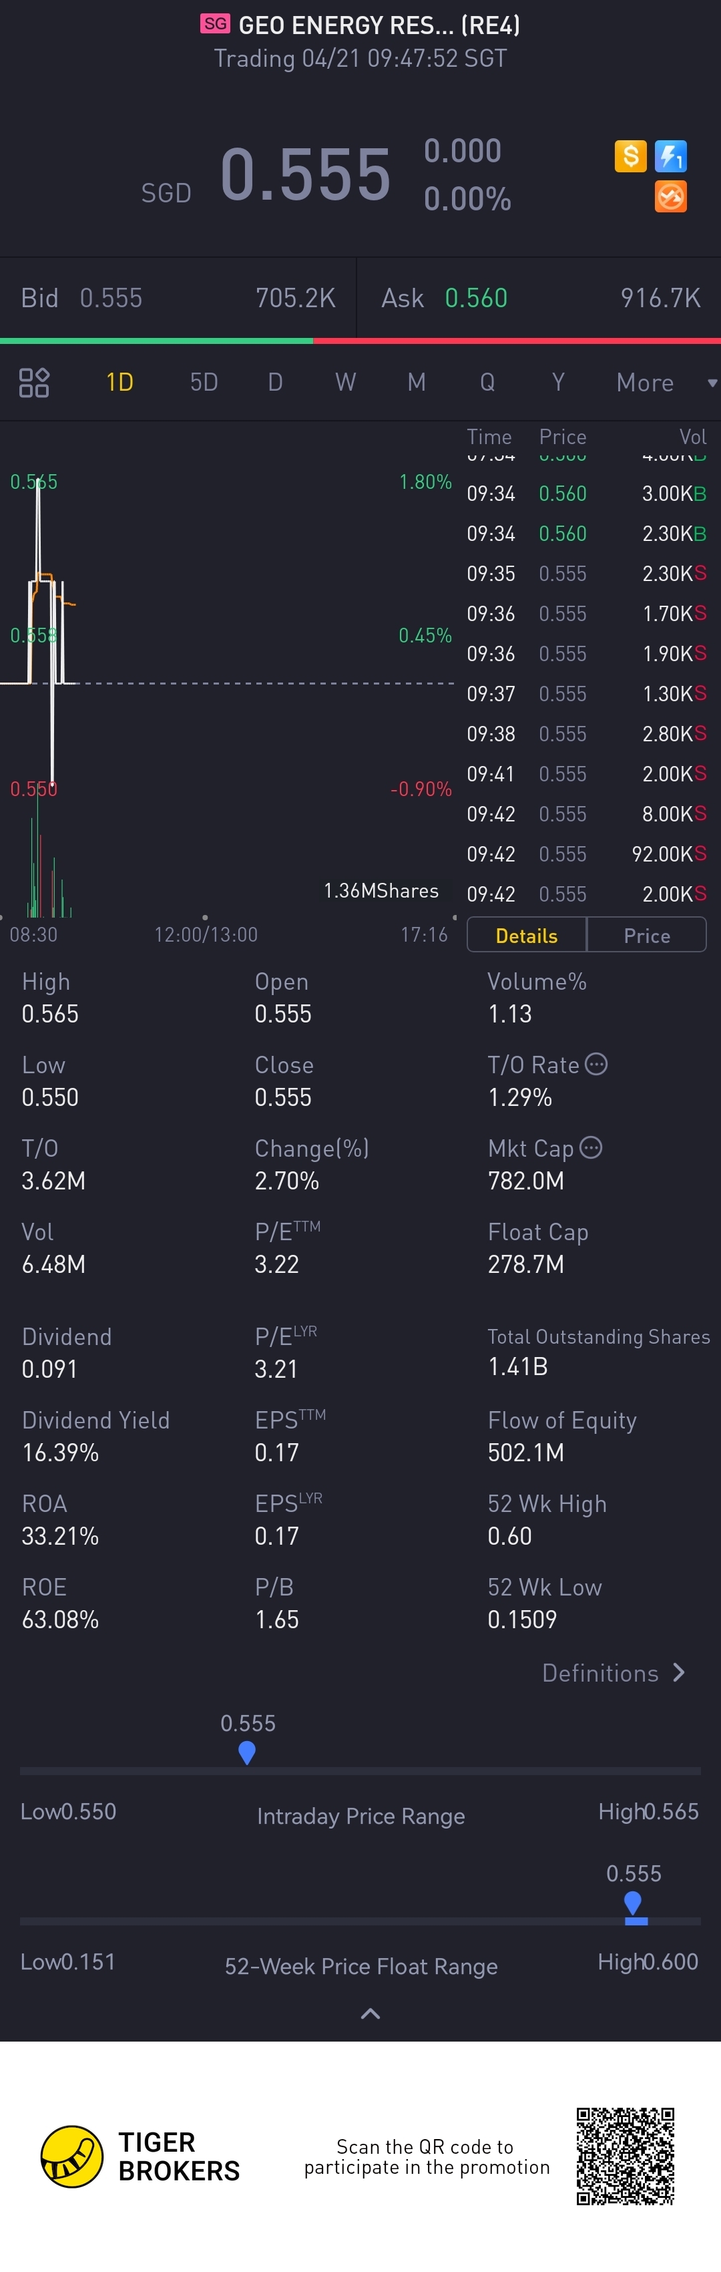Tap the promotion QR code
This screenshot has width=721, height=2272.
625,2156
